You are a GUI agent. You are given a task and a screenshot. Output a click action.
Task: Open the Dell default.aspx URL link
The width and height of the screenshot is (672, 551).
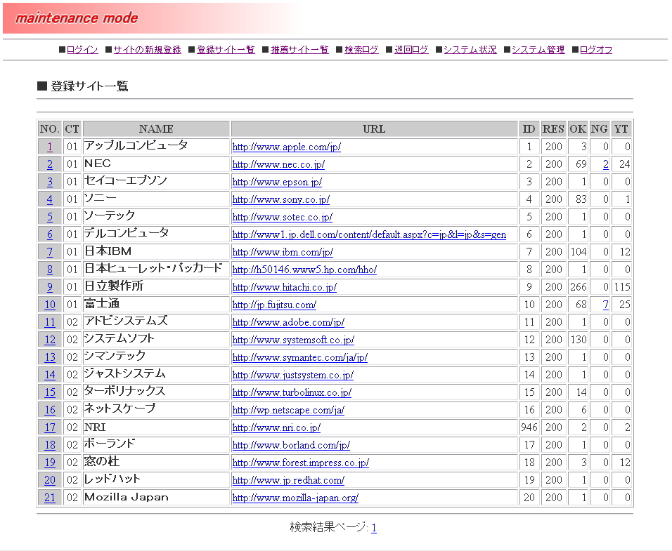click(x=369, y=235)
